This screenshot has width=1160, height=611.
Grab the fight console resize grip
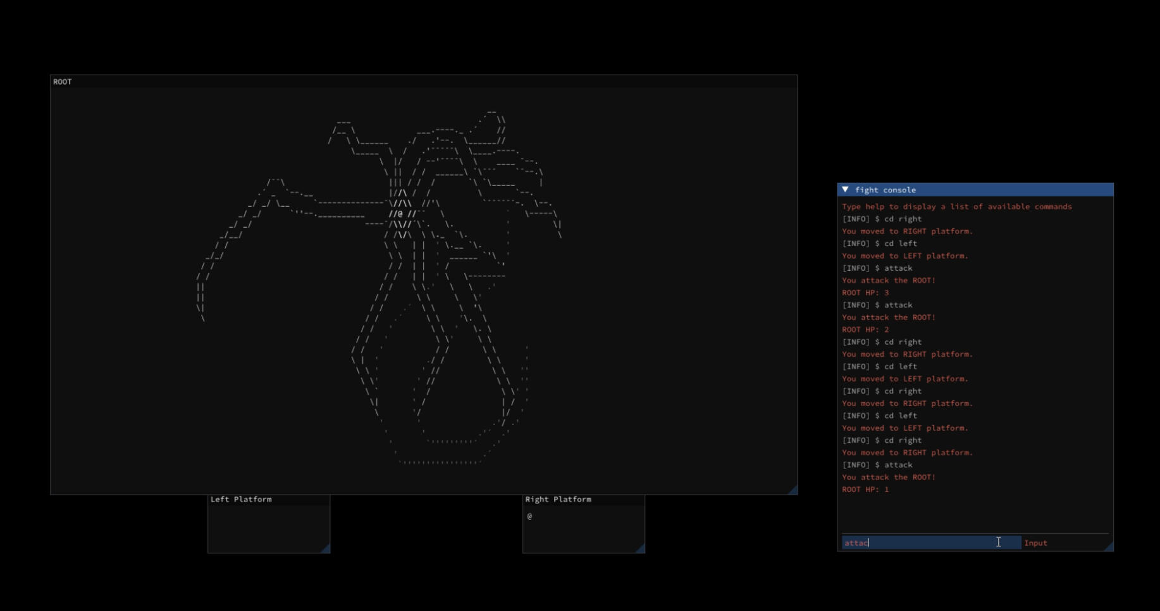1109,547
